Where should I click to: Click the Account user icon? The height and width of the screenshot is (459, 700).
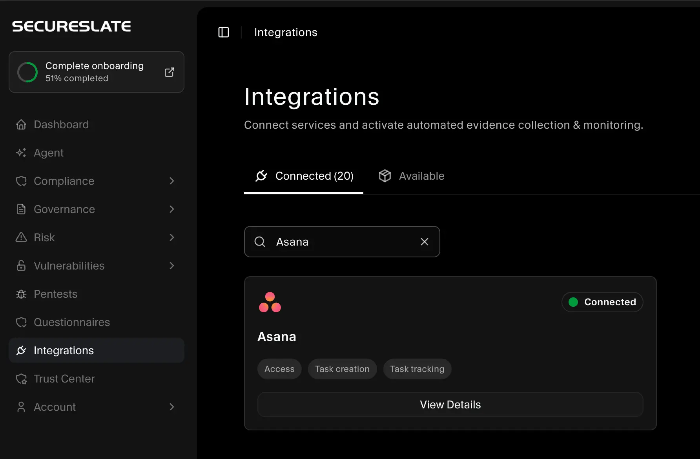tap(21, 407)
